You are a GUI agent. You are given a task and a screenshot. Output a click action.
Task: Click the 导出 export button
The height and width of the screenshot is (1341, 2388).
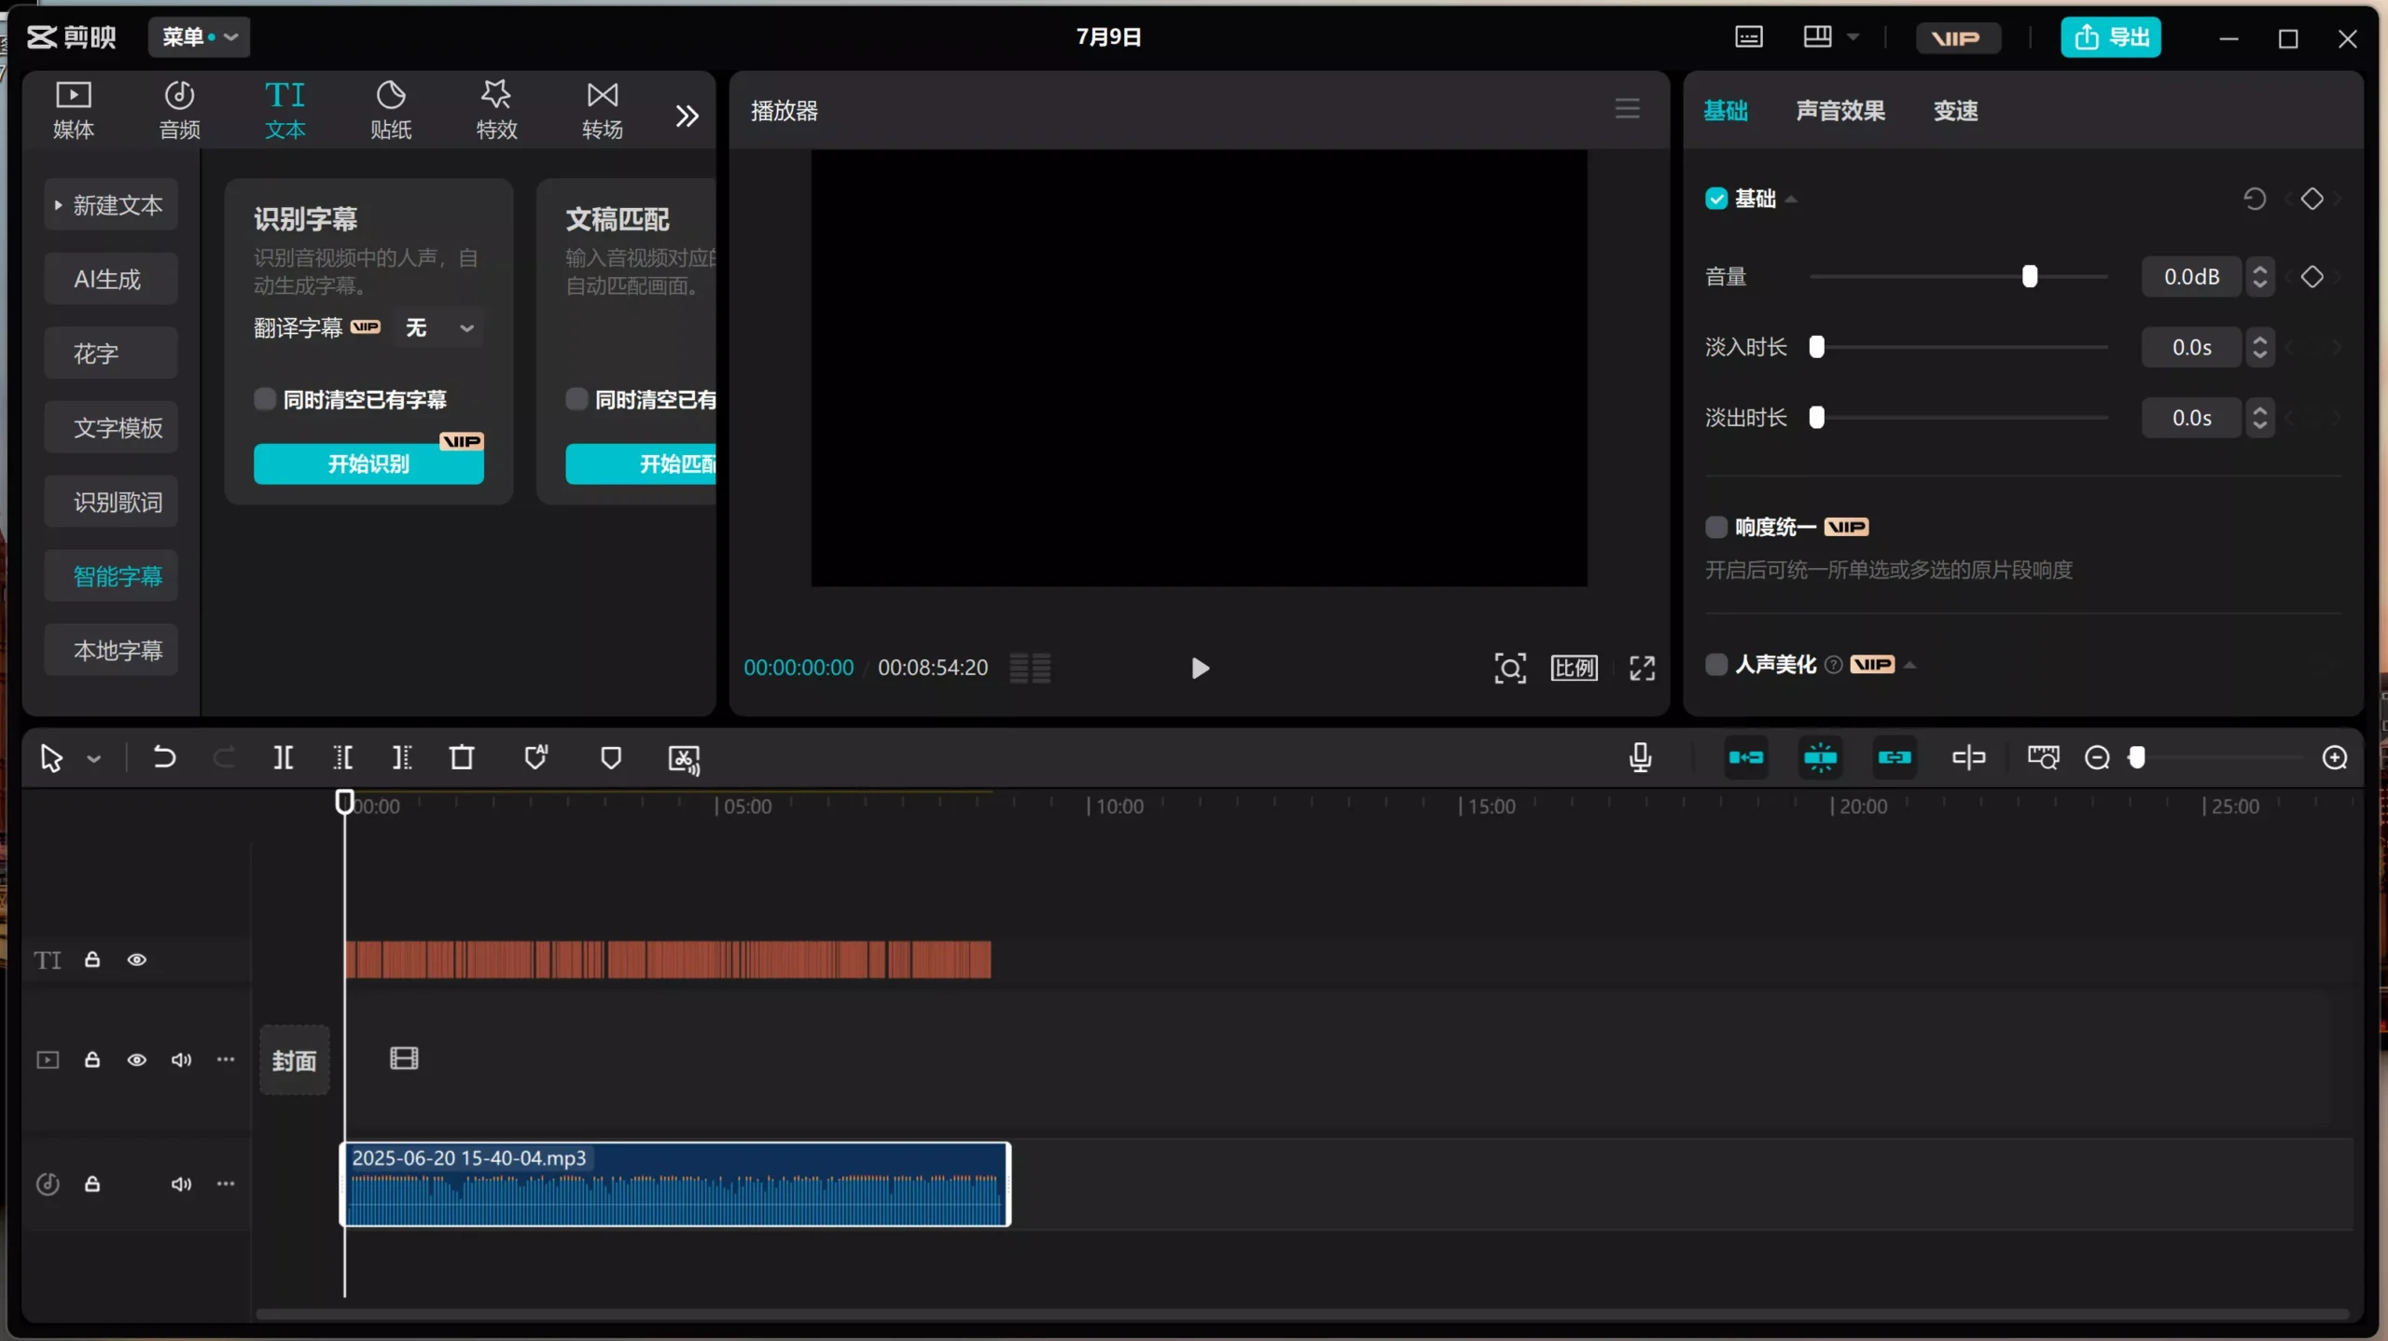(2110, 37)
